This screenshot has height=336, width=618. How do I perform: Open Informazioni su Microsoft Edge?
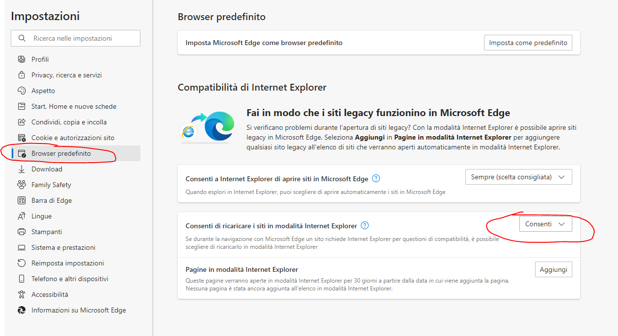(76, 310)
